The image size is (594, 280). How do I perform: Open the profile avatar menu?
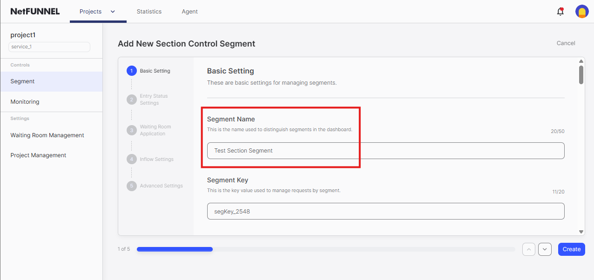582,12
